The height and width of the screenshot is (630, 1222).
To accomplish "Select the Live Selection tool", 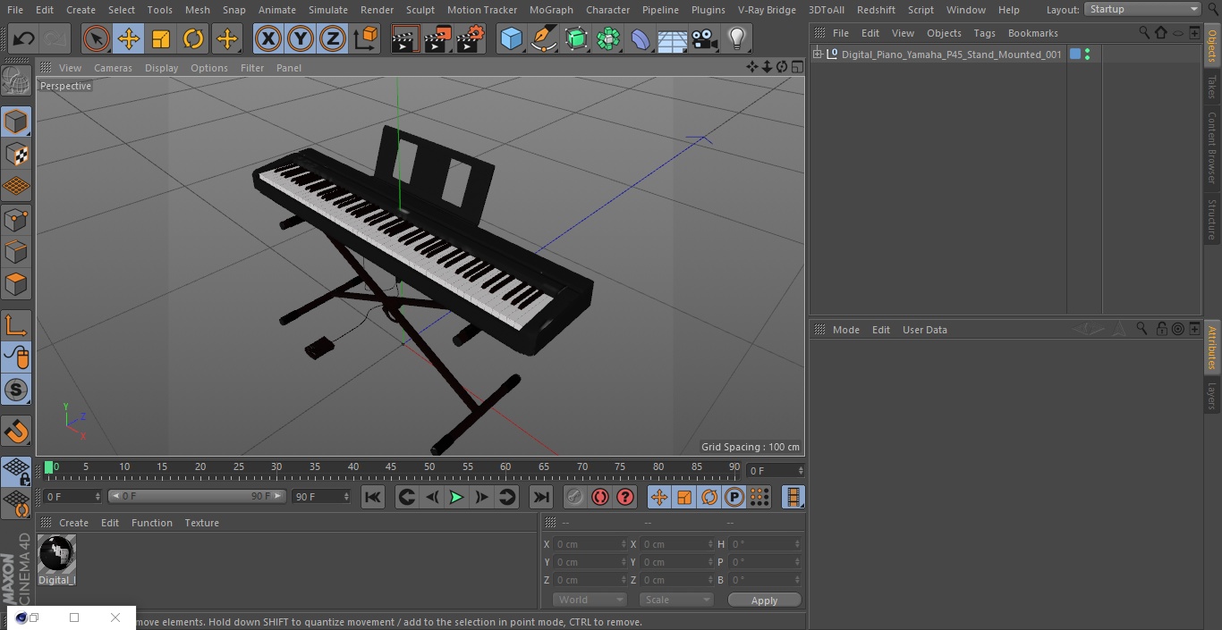I will 97,38.
